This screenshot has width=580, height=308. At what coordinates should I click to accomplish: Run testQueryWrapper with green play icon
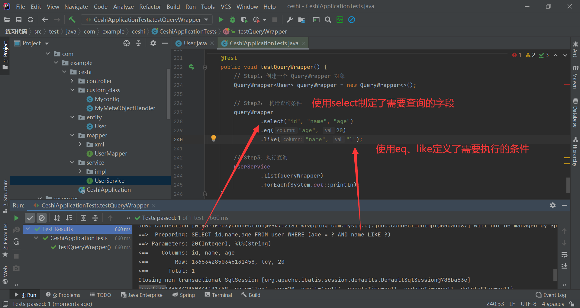pos(221,20)
